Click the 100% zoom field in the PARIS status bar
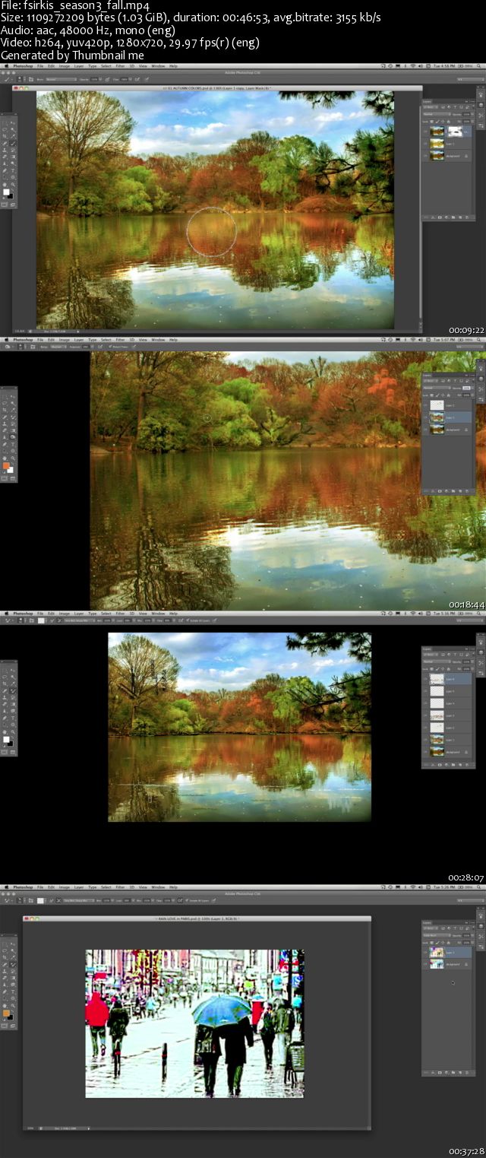The width and height of the screenshot is (486, 1158). [x=30, y=1128]
